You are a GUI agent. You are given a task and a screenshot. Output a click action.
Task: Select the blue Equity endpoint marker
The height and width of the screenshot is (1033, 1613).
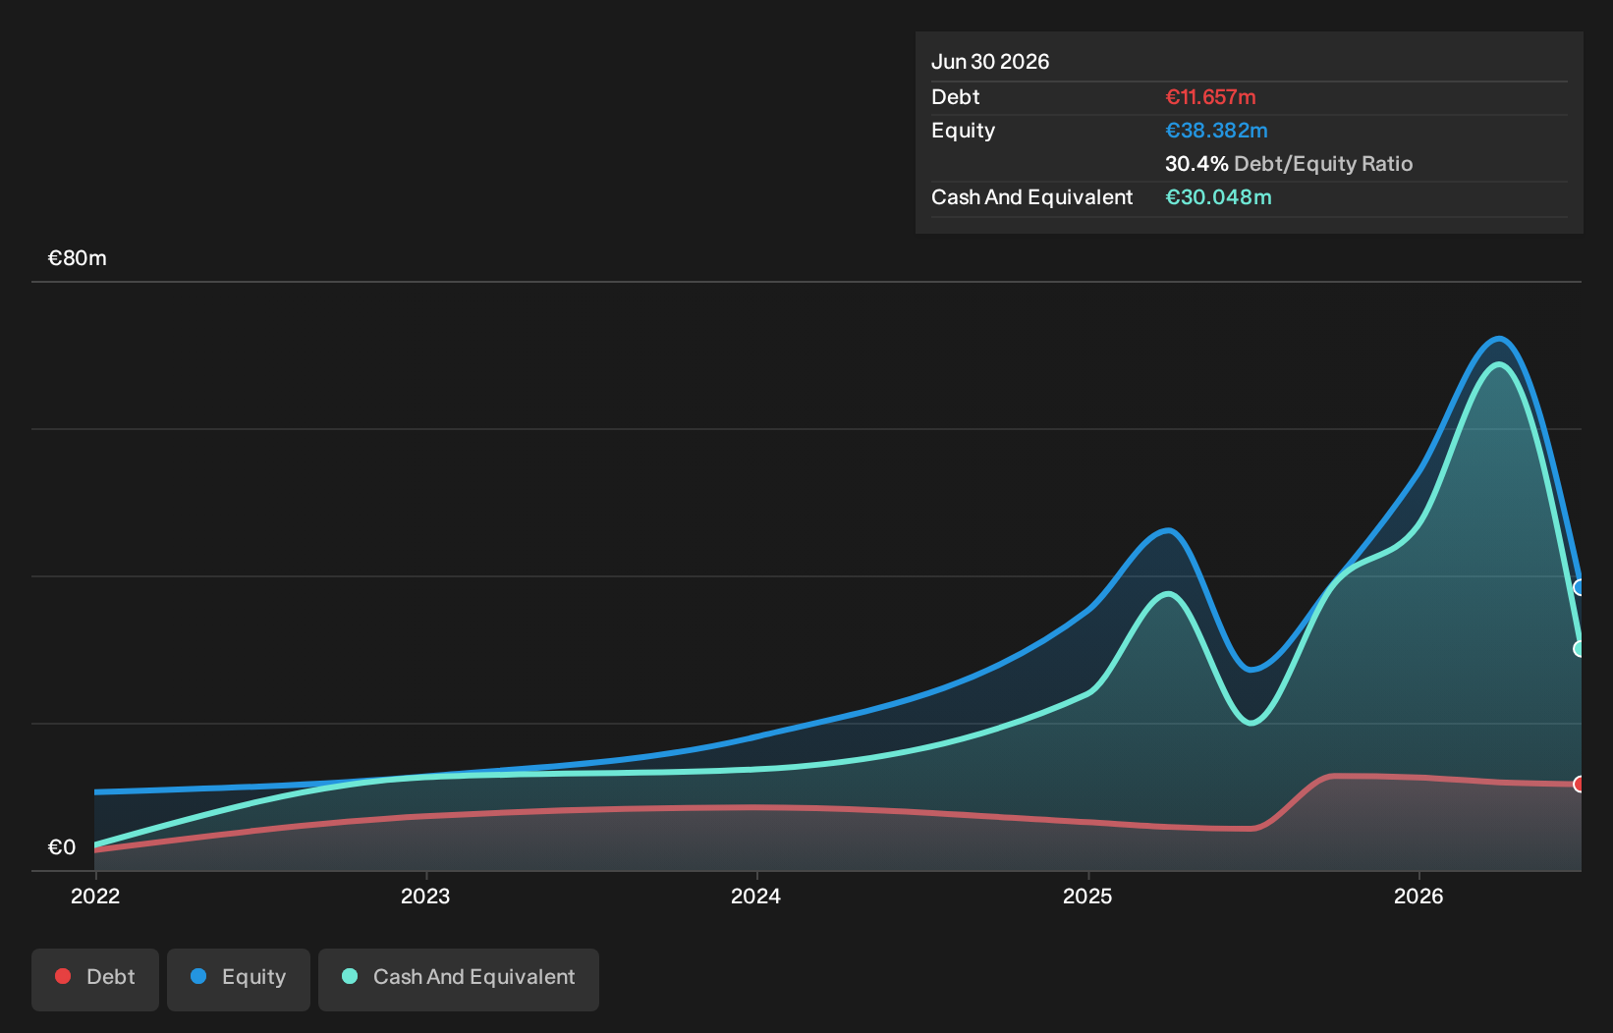(1580, 587)
